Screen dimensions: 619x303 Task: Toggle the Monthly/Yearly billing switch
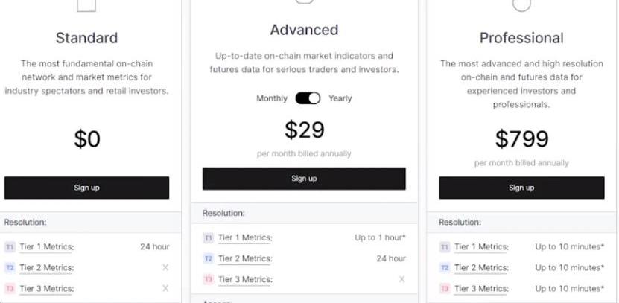click(308, 98)
